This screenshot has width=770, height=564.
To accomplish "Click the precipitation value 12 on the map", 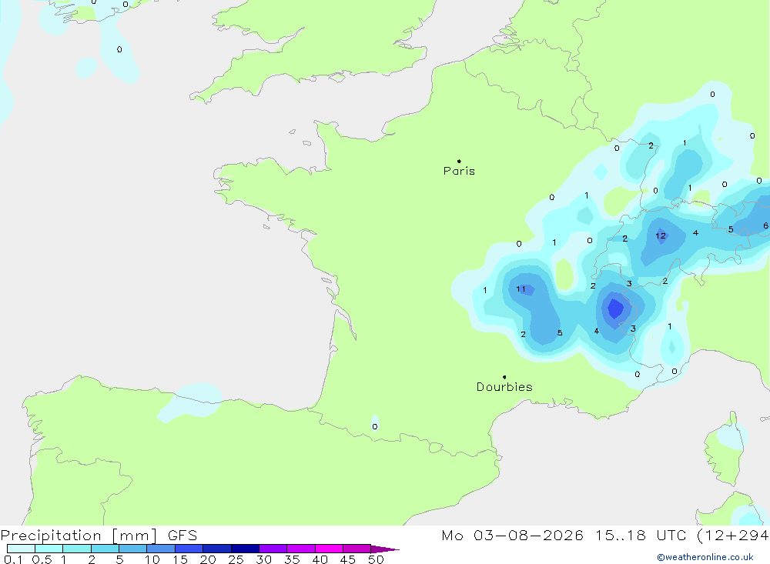I will coord(661,236).
